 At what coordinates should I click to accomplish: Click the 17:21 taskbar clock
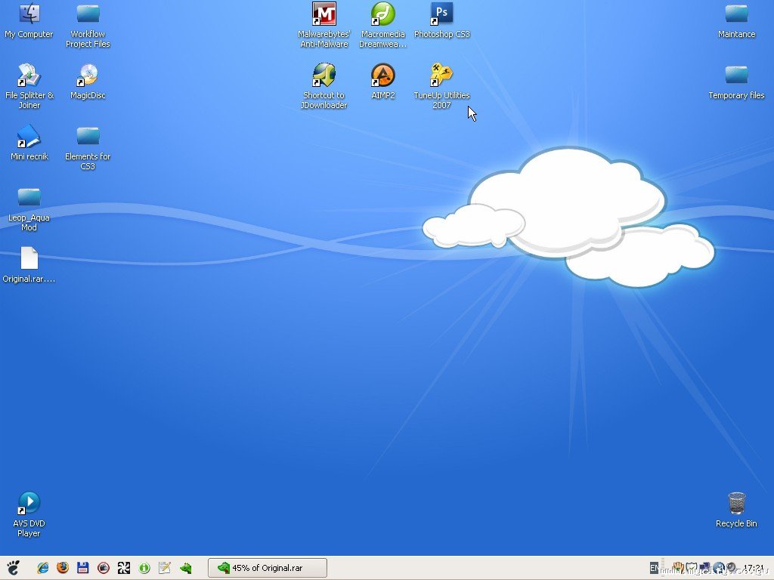[754, 568]
